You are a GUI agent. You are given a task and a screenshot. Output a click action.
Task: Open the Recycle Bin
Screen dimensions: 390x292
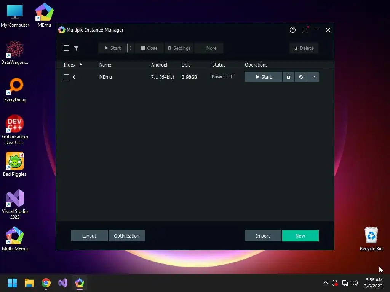click(x=371, y=239)
